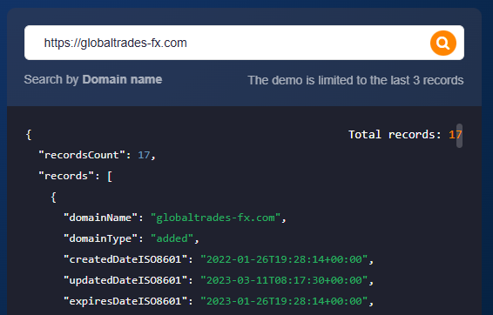
Task: Click the opening square bracket after records
Action: pos(110,176)
